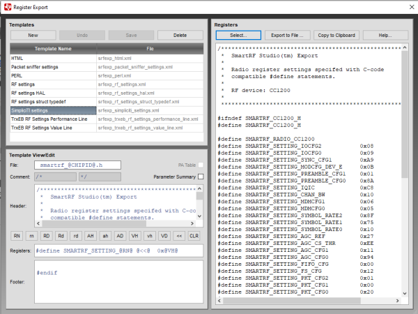Screen dimensions: 418x314
Task: Click Registers output vertical scrollbar thumb
Action: coord(405,114)
